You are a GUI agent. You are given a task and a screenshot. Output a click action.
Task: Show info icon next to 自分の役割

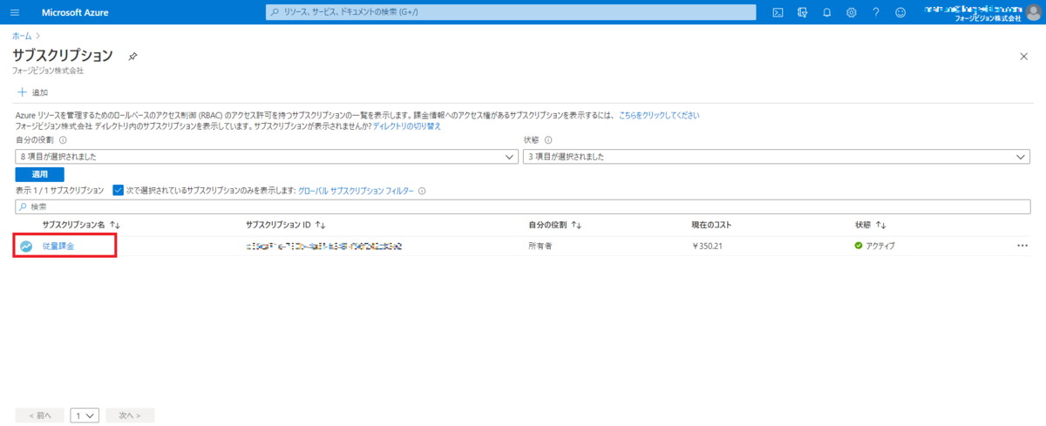tap(62, 140)
